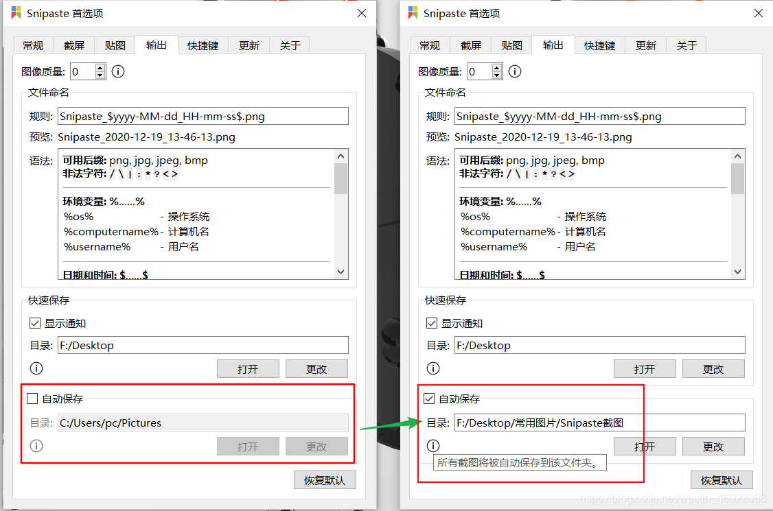This screenshot has width=773, height=511.
Task: Open 关于 tab in left window
Action: [290, 45]
